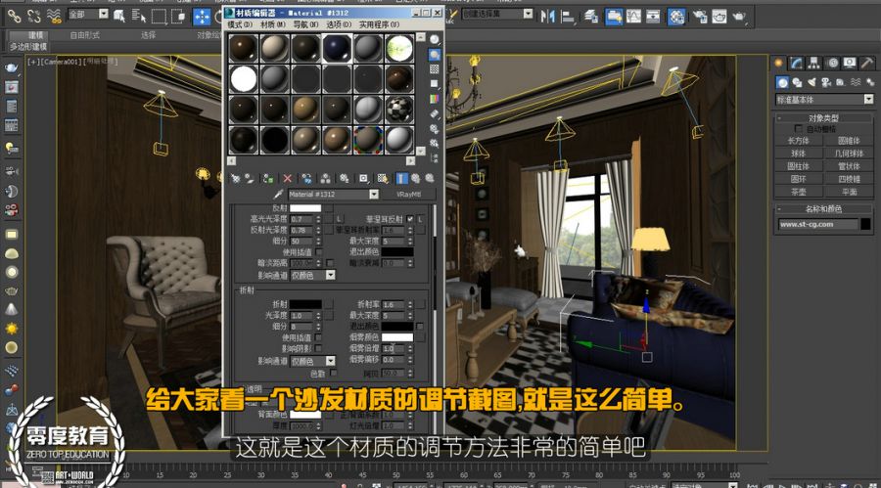Click Video Color Check icon
The height and width of the screenshot is (488, 881).
tap(435, 99)
